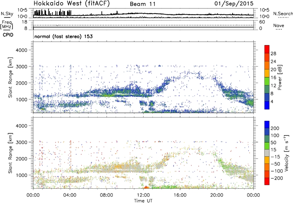
Task: Click the "Power [dB]" color bar title
Action: 279,77
